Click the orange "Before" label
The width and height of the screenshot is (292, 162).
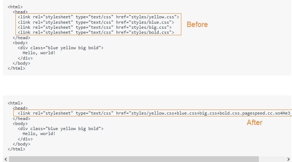(x=197, y=24)
